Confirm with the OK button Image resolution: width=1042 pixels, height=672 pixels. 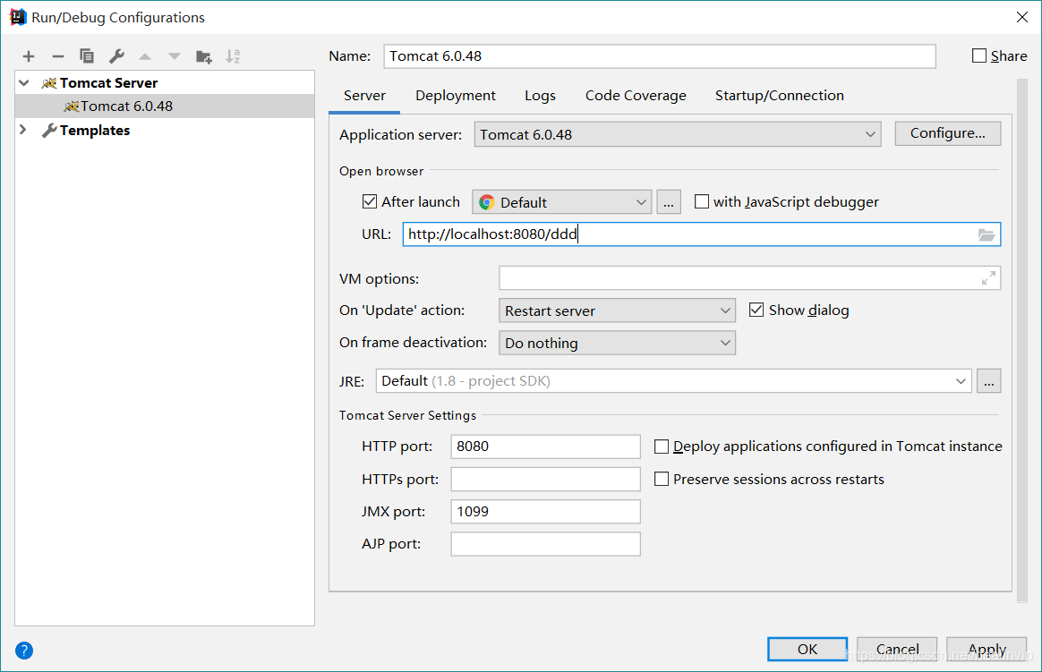[807, 649]
